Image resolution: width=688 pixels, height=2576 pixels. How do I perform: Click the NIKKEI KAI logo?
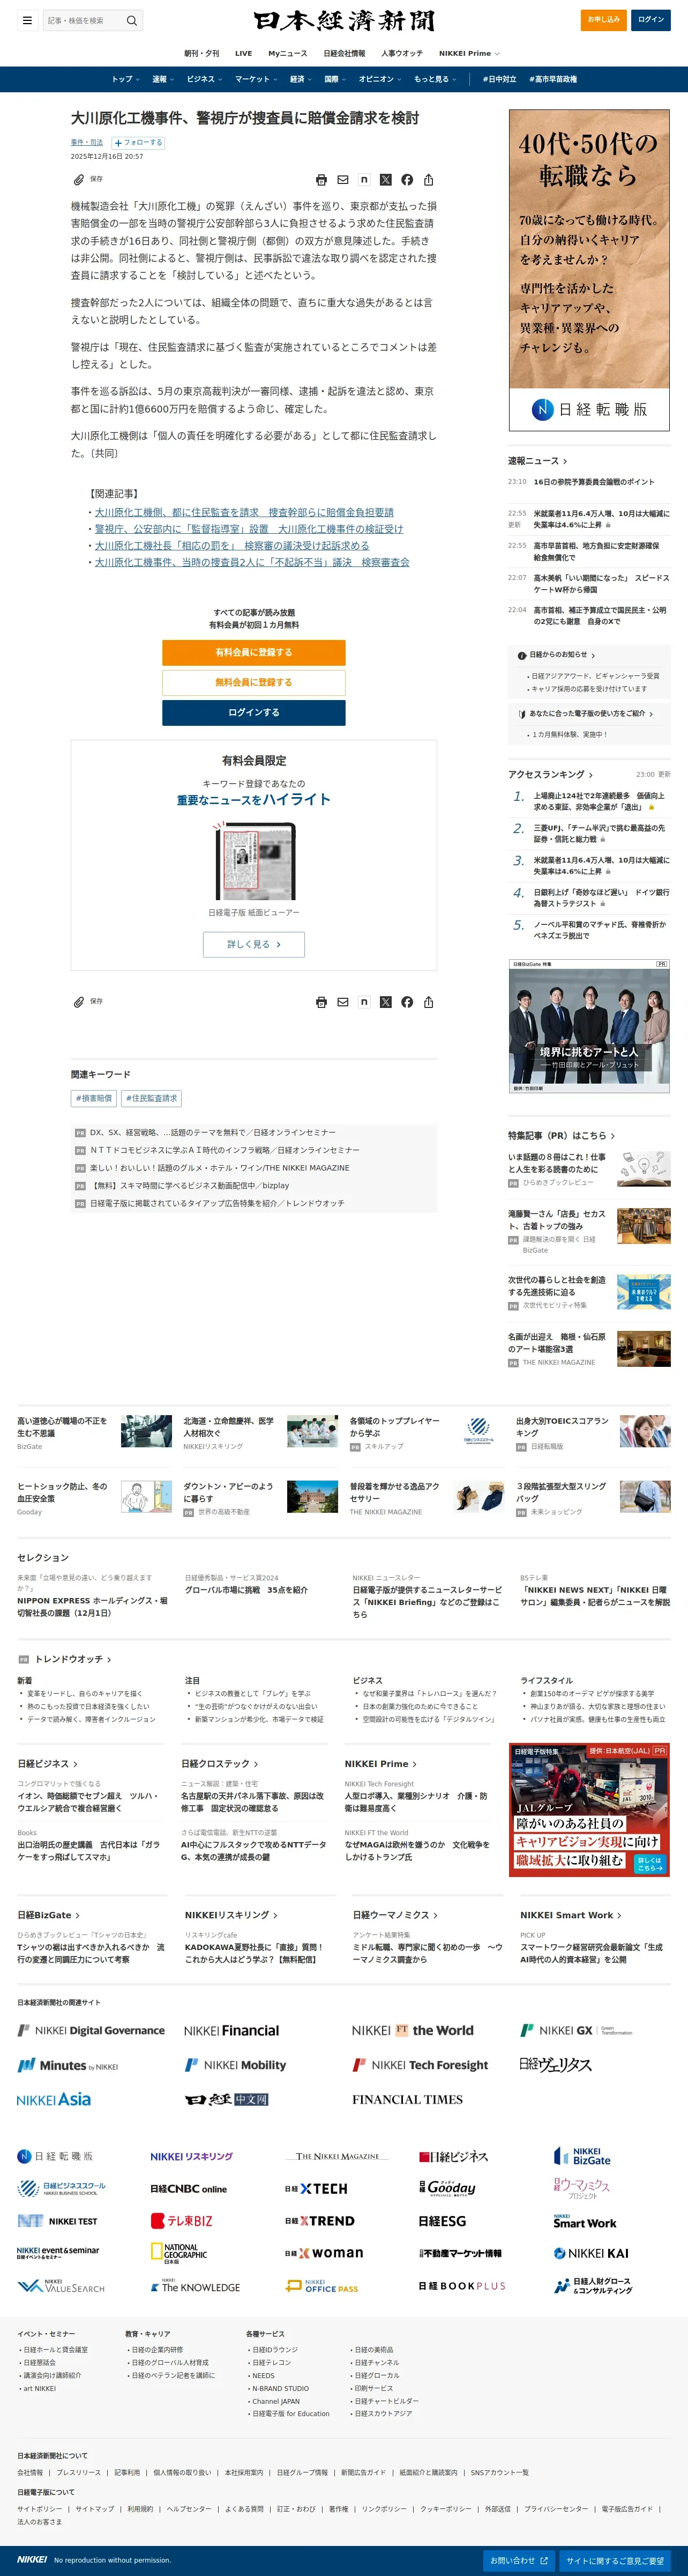(x=591, y=2253)
